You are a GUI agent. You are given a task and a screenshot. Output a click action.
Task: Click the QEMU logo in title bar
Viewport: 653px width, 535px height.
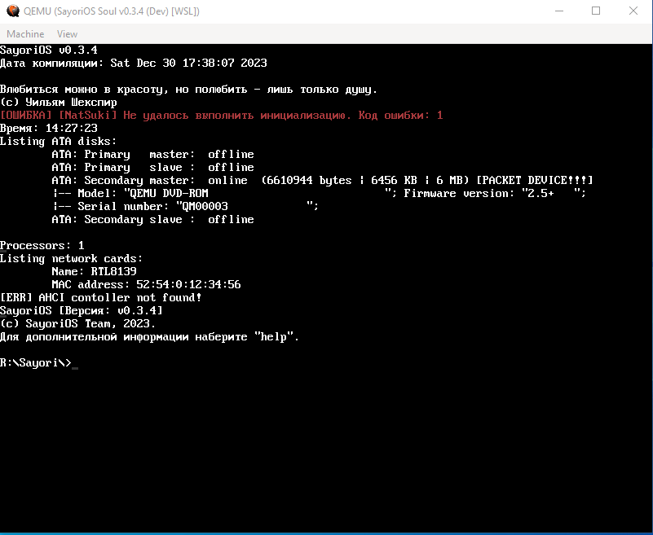(13, 11)
